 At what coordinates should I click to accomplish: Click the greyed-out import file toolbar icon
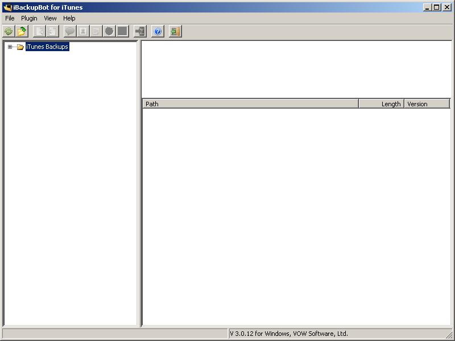(x=52, y=31)
